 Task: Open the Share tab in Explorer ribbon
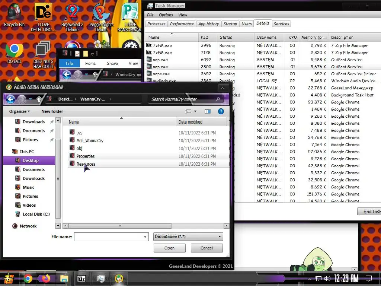112,63
